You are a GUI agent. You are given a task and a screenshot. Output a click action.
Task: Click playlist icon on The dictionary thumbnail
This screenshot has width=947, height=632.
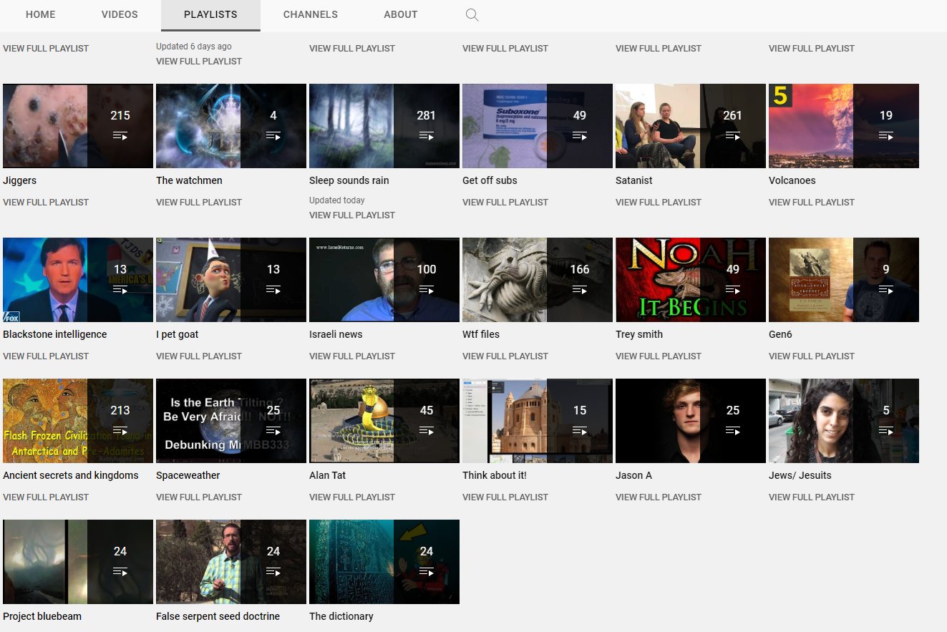[x=427, y=572]
